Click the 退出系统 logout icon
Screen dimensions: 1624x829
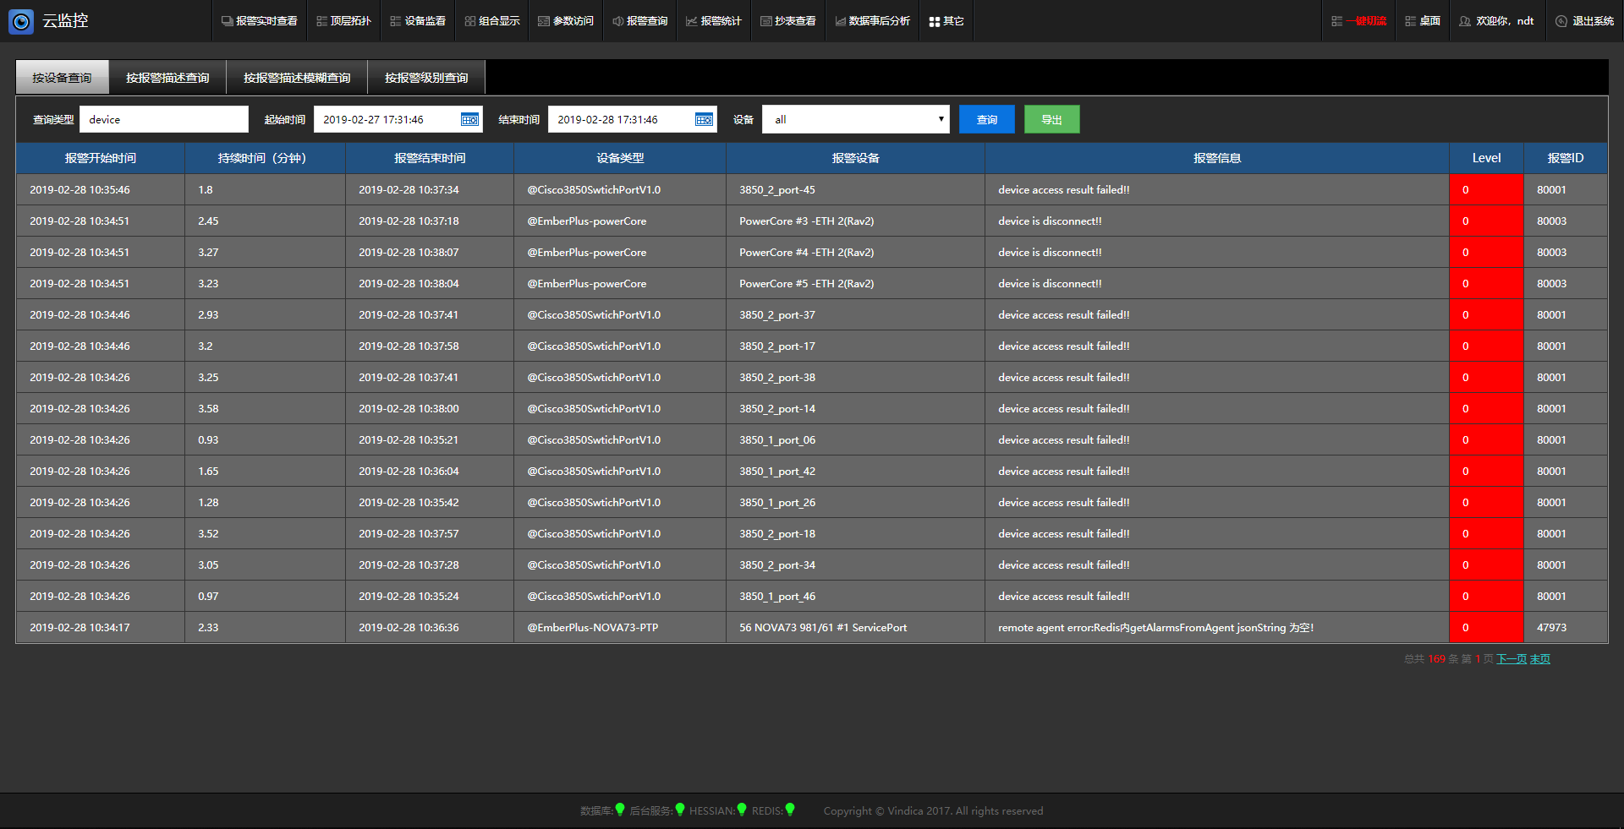click(x=1561, y=21)
